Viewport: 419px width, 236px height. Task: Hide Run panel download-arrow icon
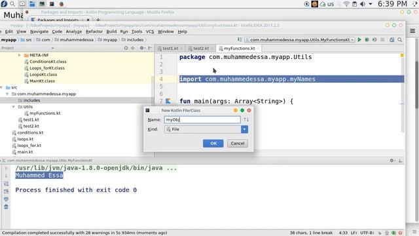click(x=400, y=161)
